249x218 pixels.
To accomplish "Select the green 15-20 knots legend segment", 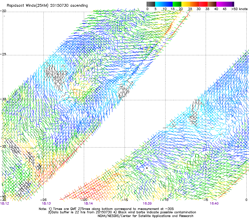I will [x=177, y=4].
